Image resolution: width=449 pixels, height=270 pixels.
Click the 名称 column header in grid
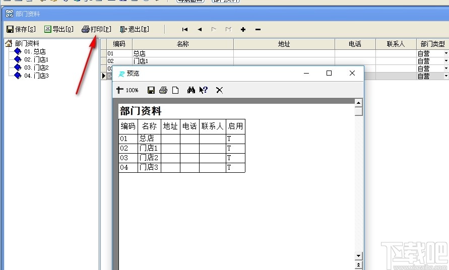183,44
